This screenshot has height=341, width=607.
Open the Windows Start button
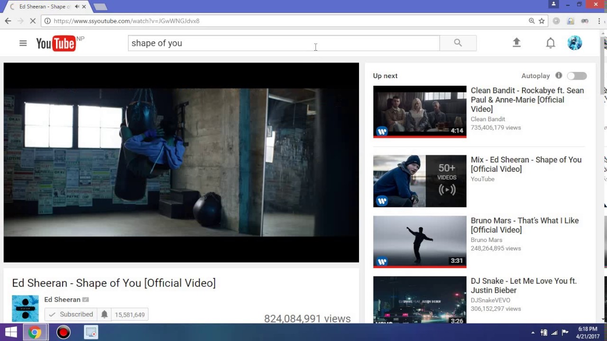(11, 332)
